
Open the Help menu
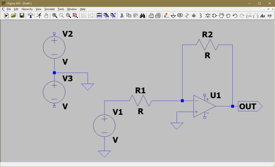(x=82, y=9)
